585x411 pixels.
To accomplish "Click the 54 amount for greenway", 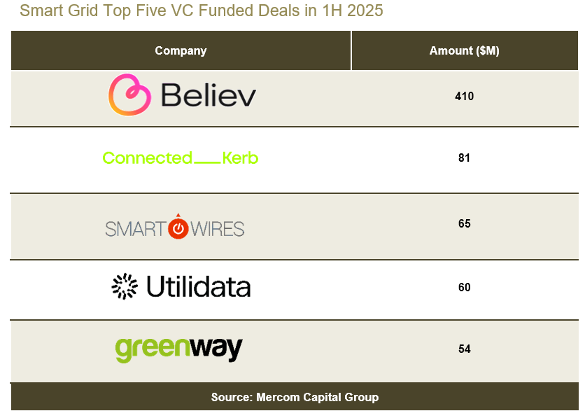I will (x=464, y=349).
